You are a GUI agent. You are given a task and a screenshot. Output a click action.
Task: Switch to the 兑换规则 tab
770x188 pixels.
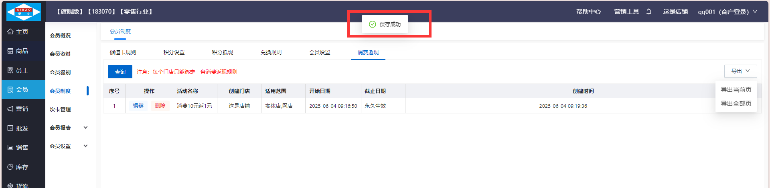(271, 52)
